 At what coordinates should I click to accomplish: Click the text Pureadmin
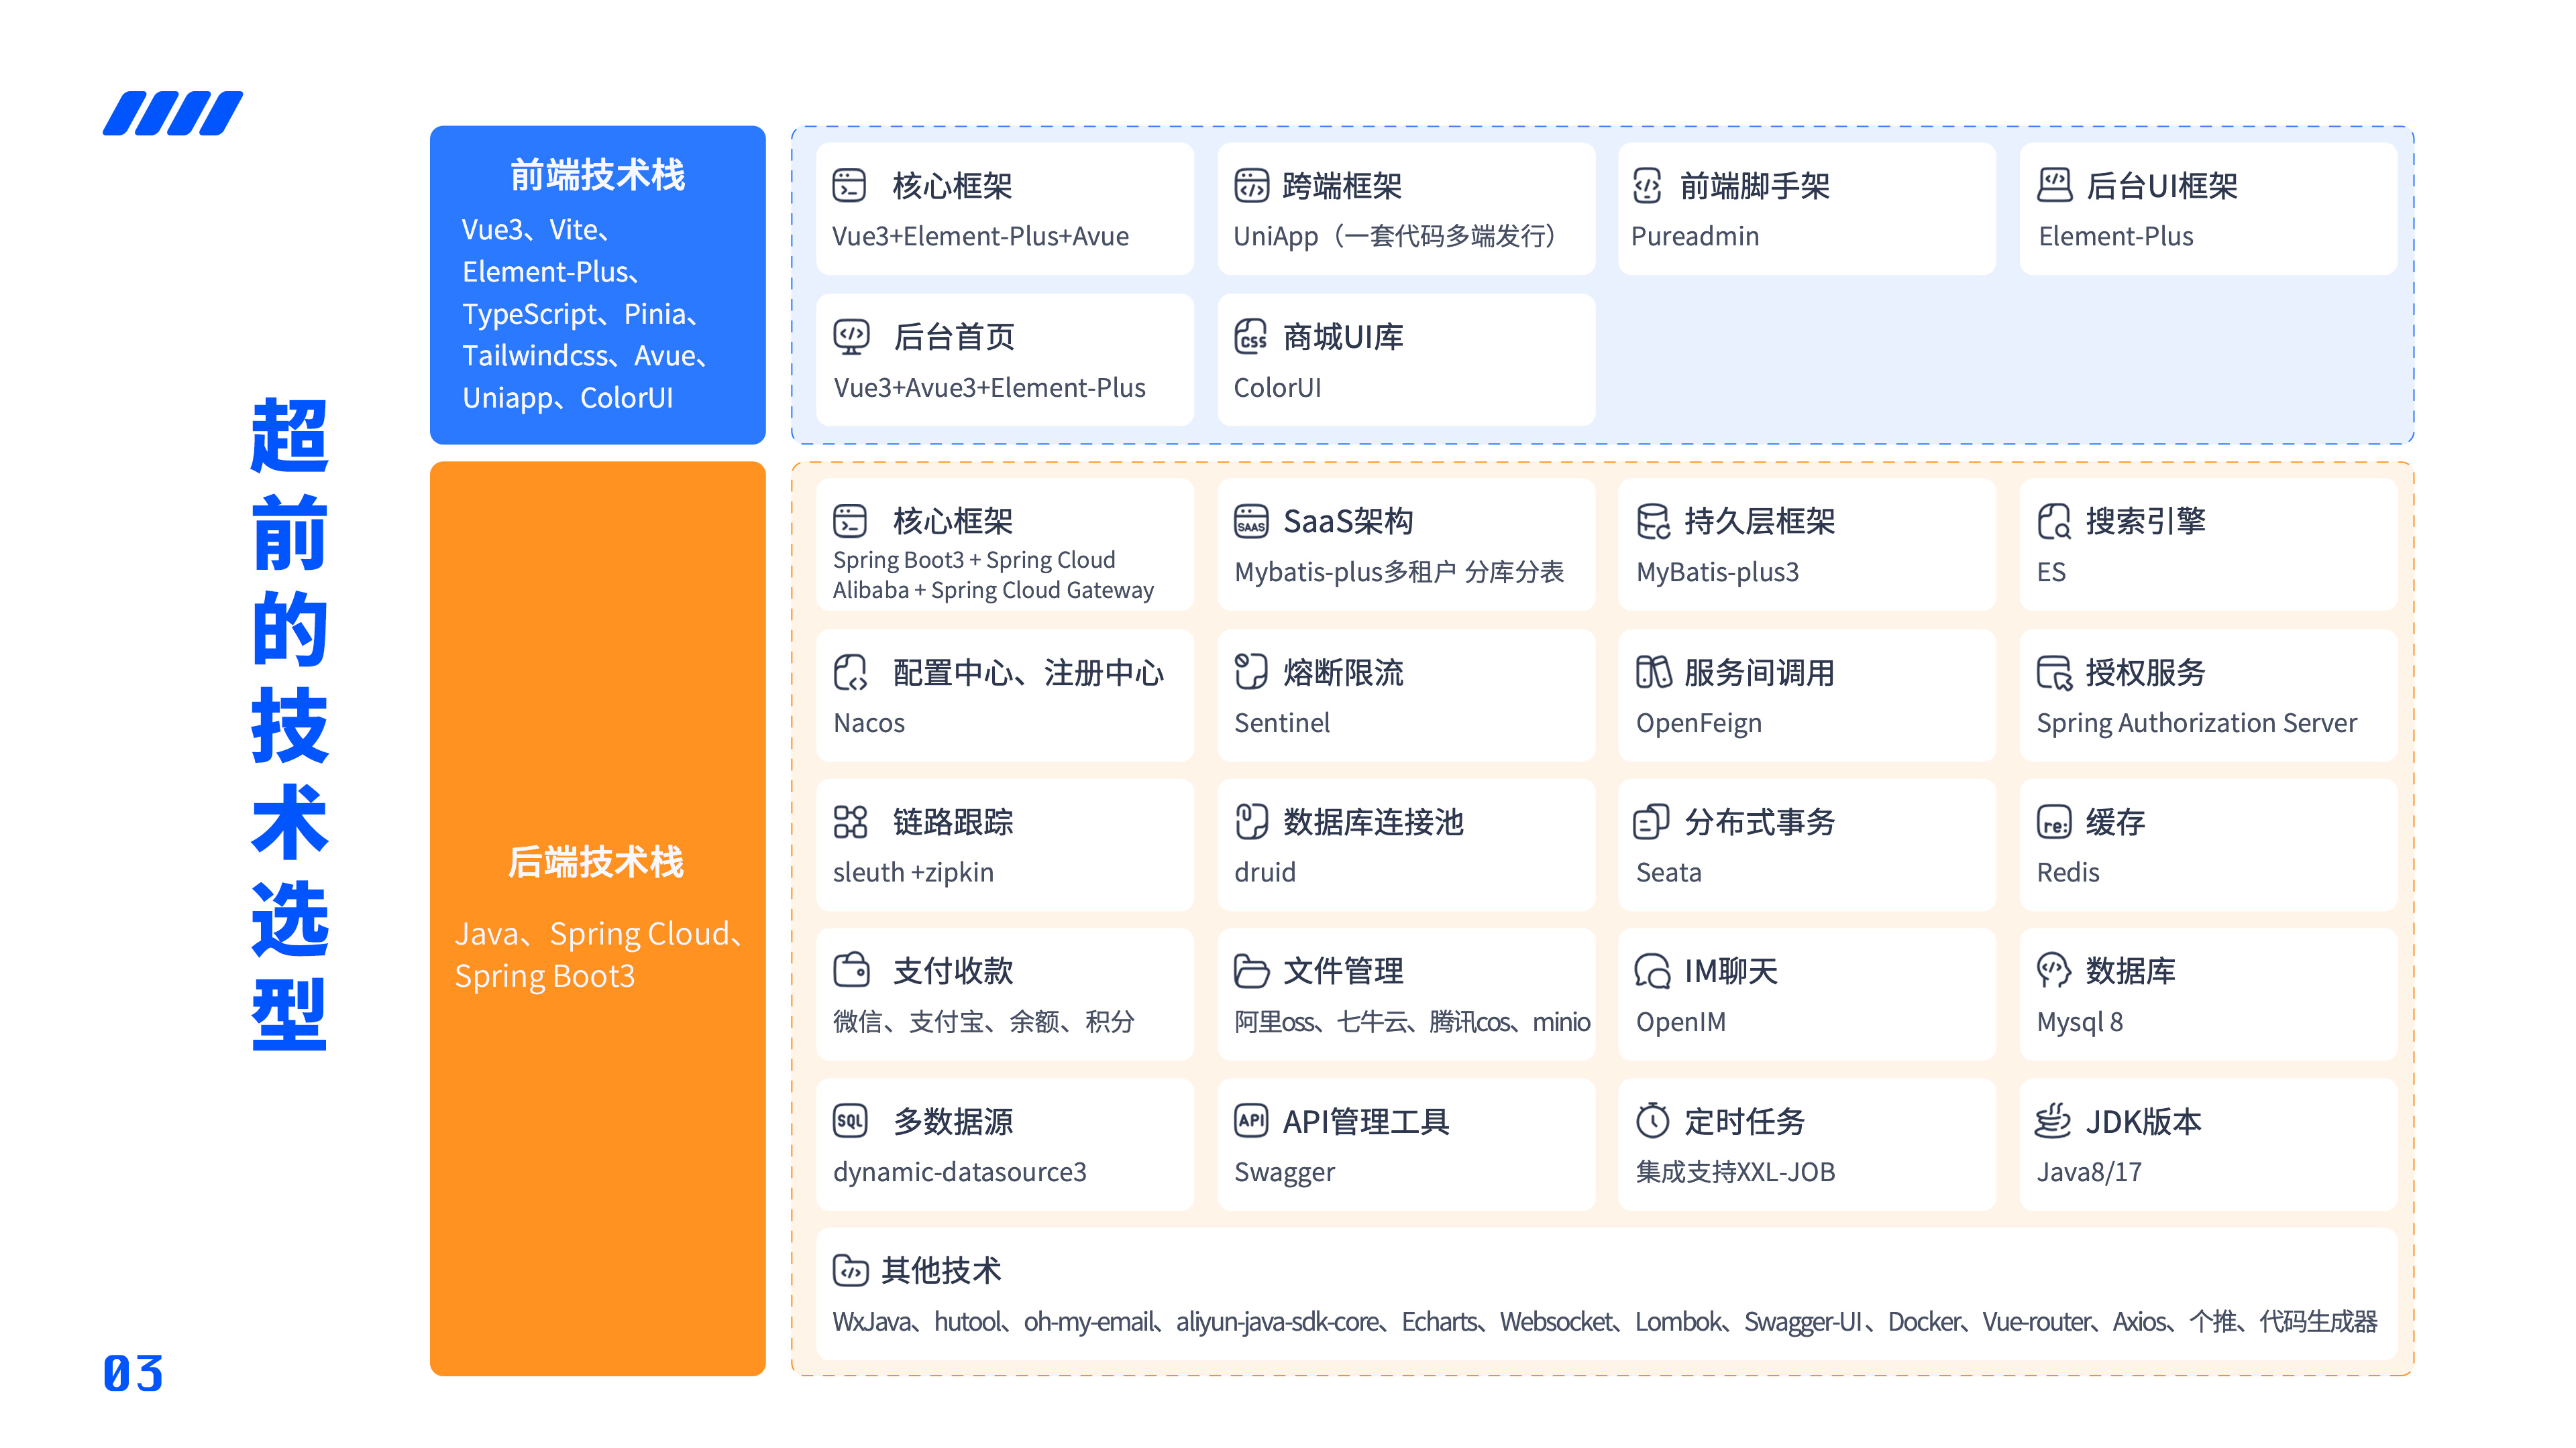pyautogui.click(x=1695, y=237)
